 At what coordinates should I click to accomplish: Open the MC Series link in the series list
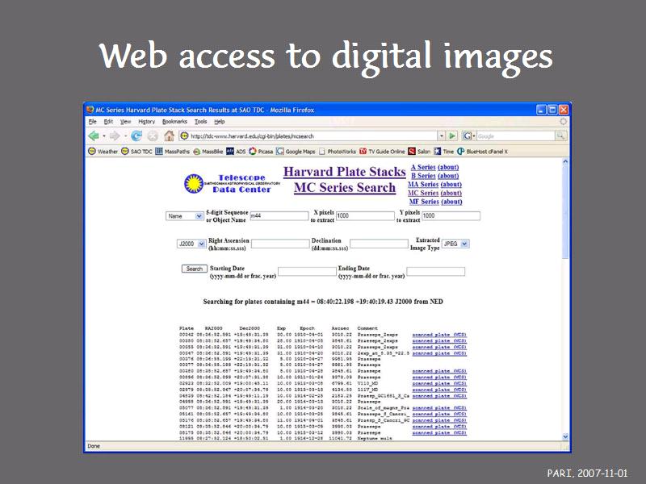[423, 193]
